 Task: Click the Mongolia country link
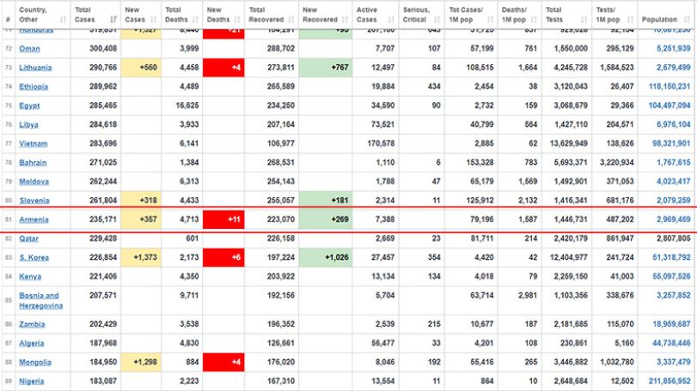tap(35, 362)
